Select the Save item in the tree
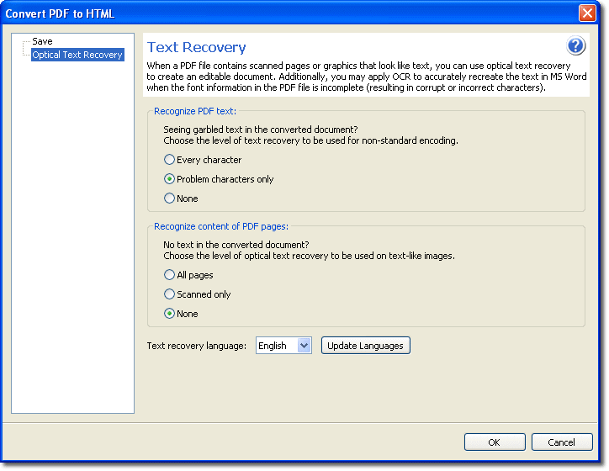The height and width of the screenshot is (471, 609). (42, 41)
